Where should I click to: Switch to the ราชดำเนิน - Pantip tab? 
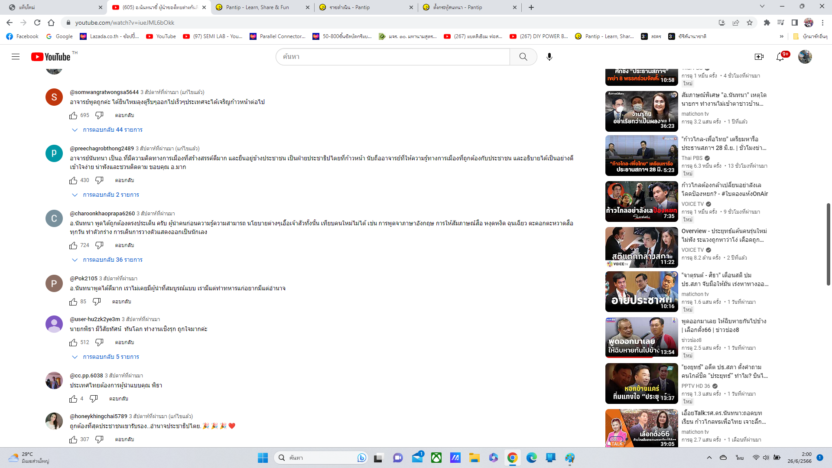click(366, 7)
